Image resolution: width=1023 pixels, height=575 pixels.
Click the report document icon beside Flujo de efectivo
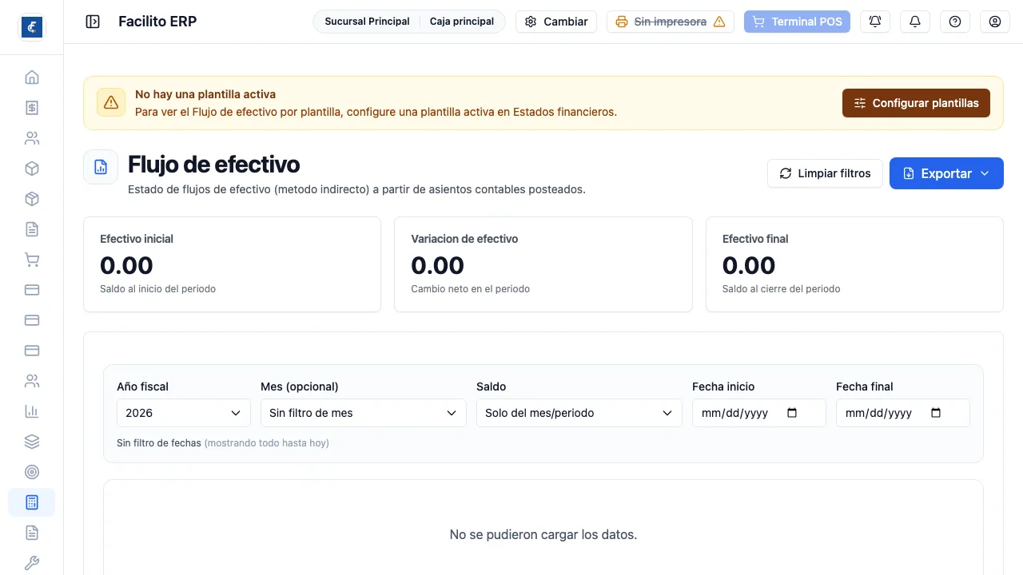[x=101, y=167]
